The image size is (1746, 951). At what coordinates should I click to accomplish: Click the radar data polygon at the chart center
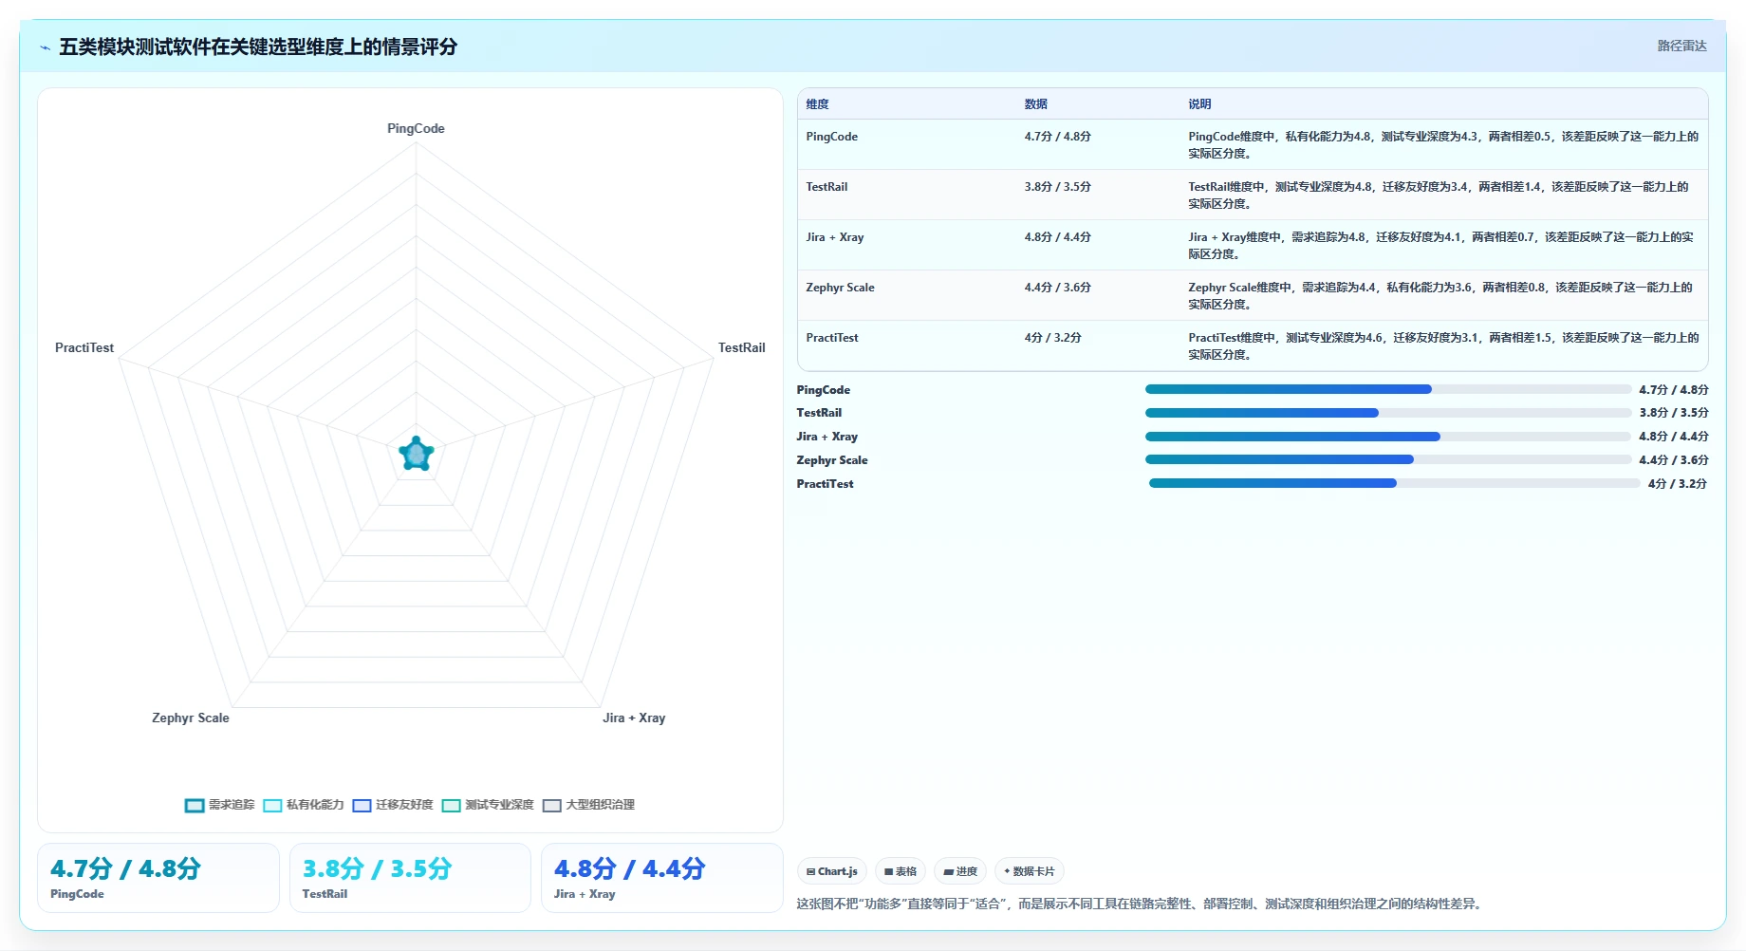point(416,455)
